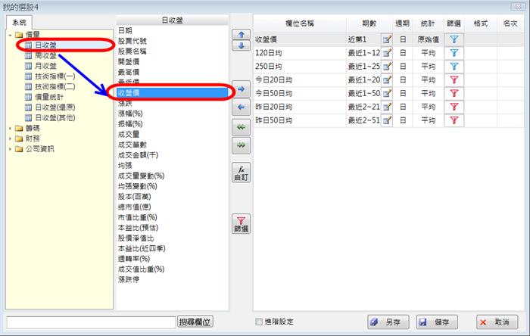The width and height of the screenshot is (530, 336).
Task: Click blue filter funnel for 收盤價 row
Action: tap(454, 39)
